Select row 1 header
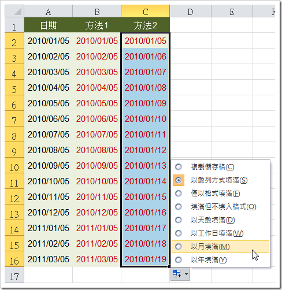The width and height of the screenshot is (282, 290). click(14, 25)
